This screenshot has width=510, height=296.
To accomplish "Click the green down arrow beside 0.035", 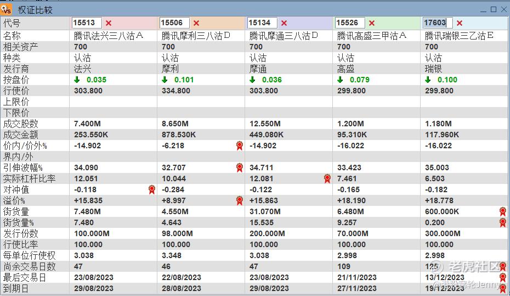I will [x=77, y=80].
